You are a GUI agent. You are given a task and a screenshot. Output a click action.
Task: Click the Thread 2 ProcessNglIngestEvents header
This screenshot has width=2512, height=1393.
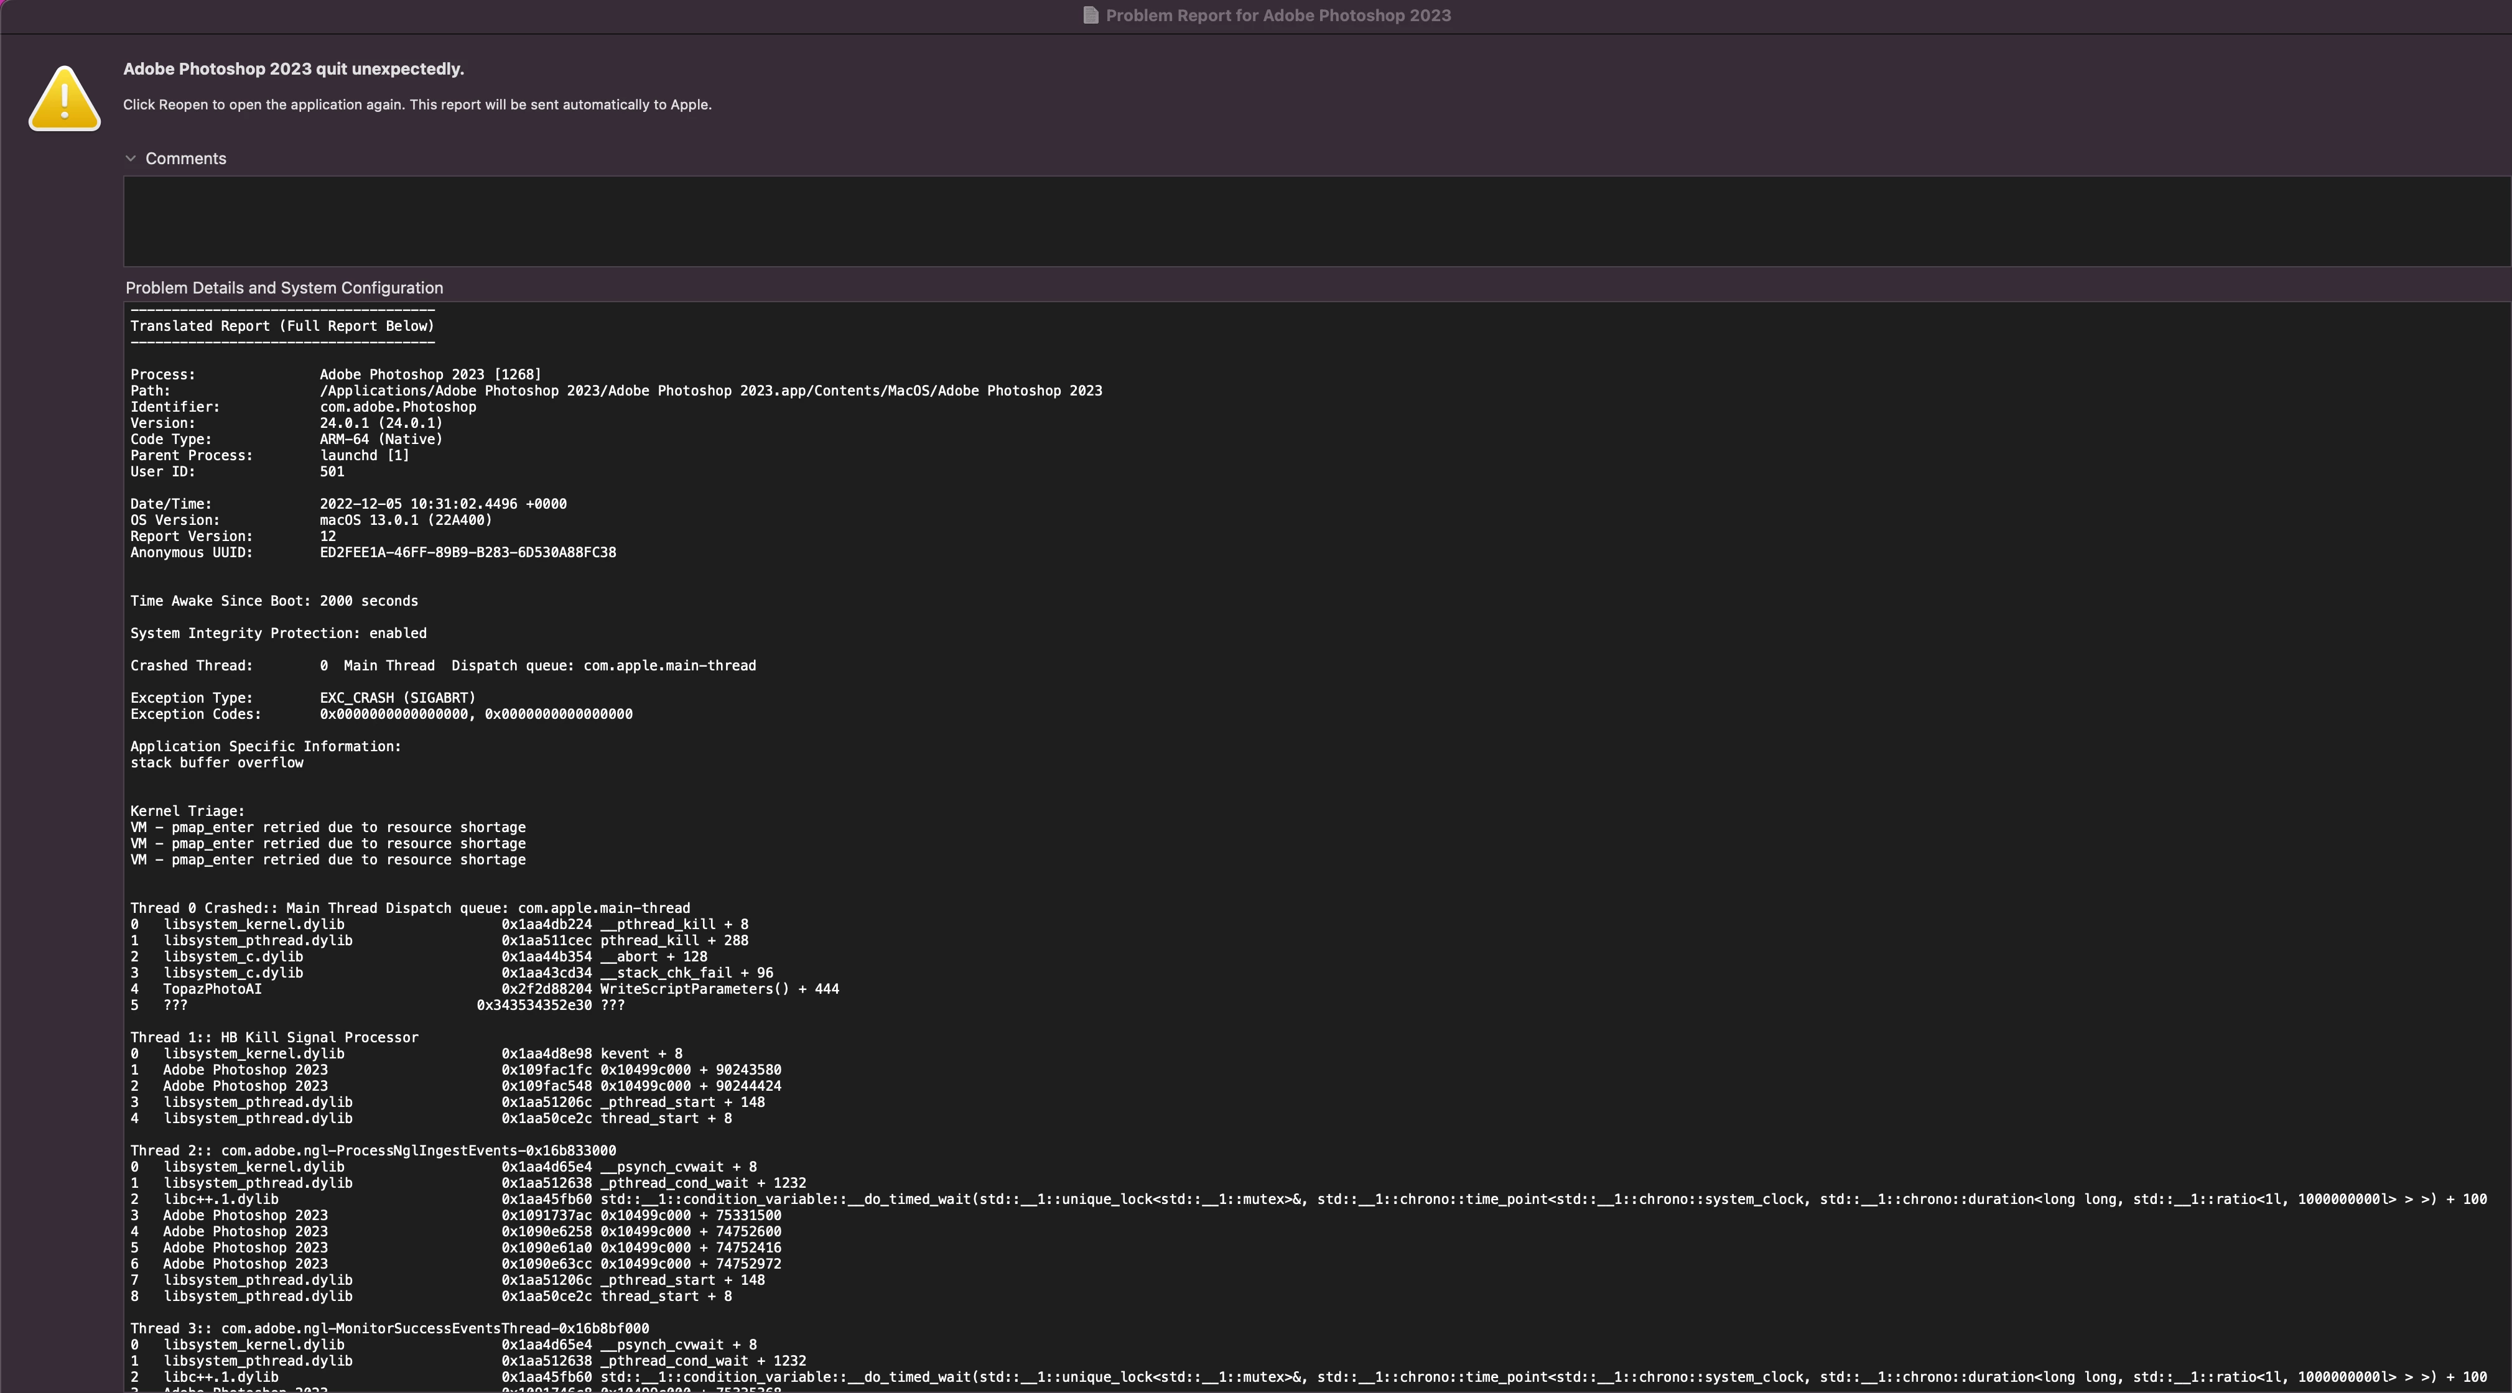point(373,1151)
